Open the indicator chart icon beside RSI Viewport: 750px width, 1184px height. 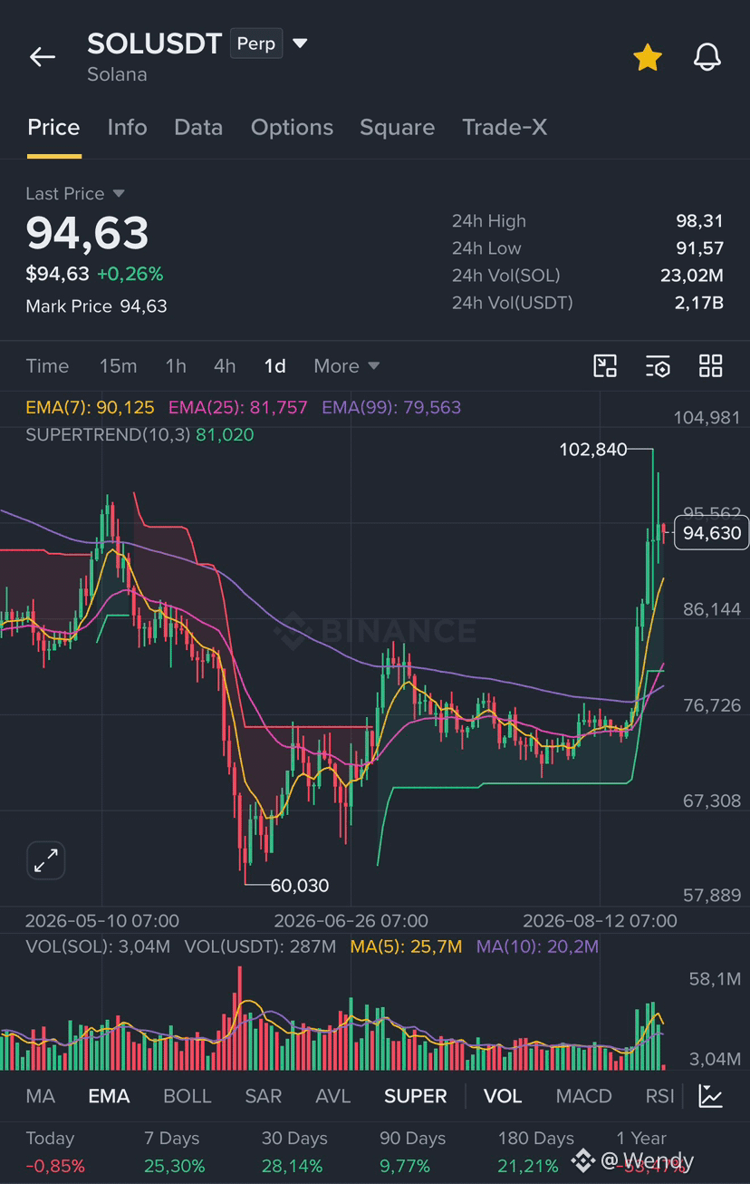point(711,1096)
